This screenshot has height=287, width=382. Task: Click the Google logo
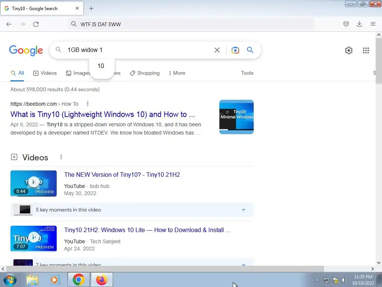coord(26,50)
